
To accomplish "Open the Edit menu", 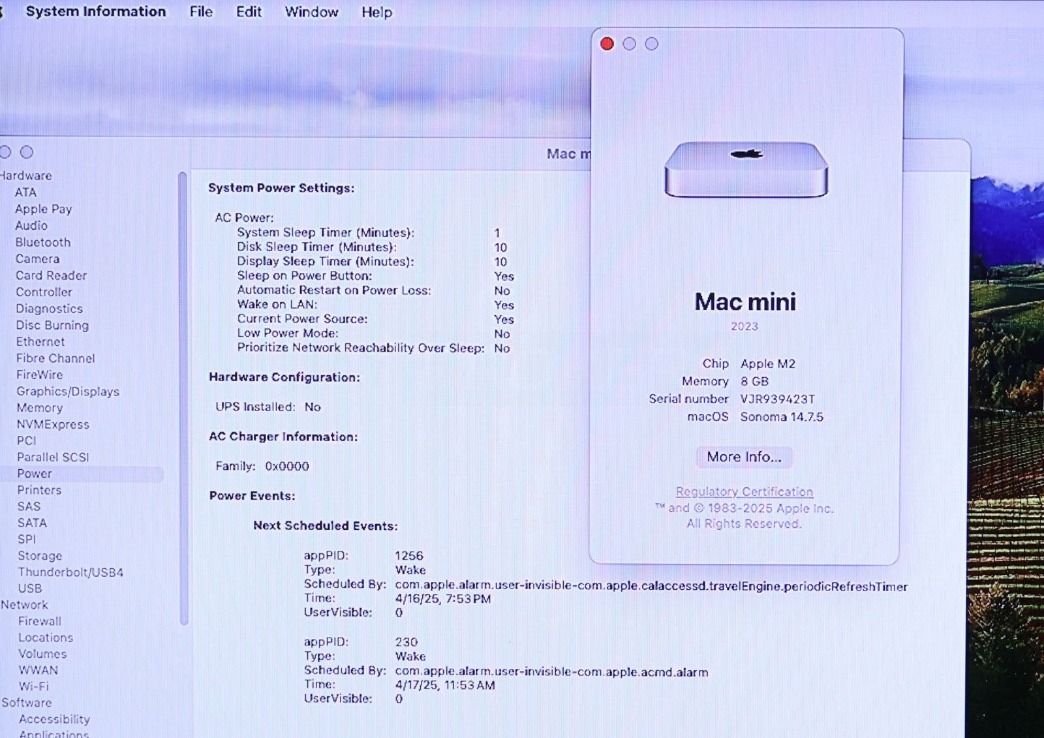I will pos(249,12).
